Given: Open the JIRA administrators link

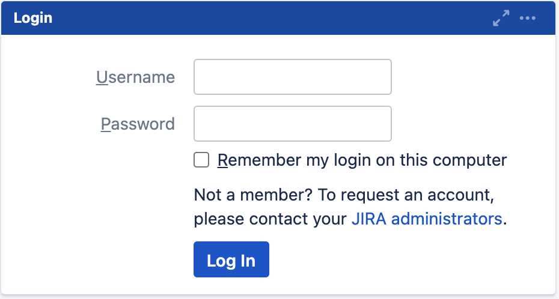Looking at the screenshot, I should coord(427,219).
